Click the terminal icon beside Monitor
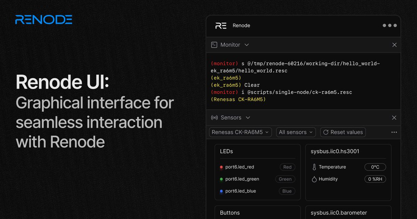This screenshot has height=219, width=417. point(214,44)
